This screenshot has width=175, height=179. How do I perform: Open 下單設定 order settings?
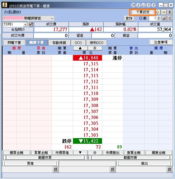pos(143,12)
